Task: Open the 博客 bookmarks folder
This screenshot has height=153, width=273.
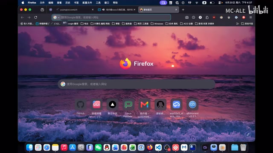Action: pos(116,24)
